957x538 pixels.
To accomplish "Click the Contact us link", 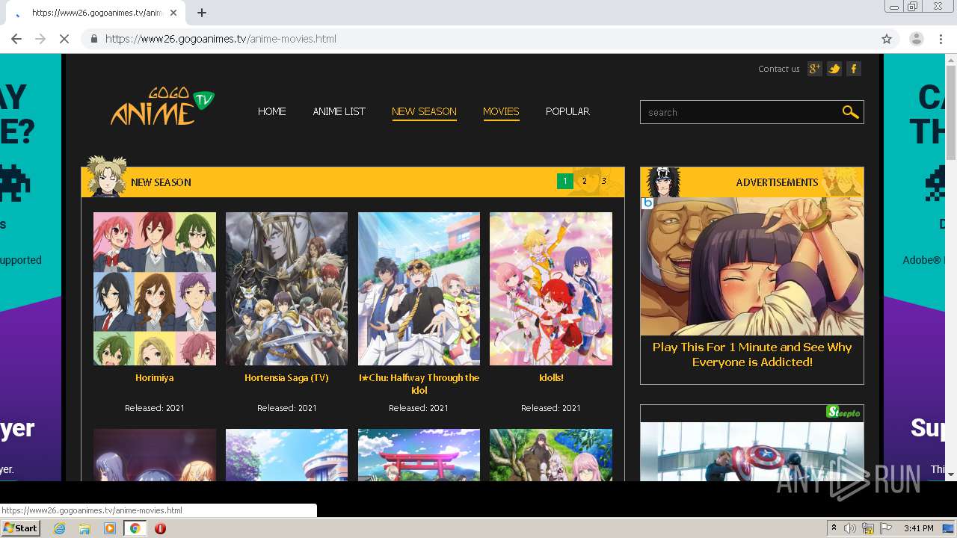I will [779, 69].
